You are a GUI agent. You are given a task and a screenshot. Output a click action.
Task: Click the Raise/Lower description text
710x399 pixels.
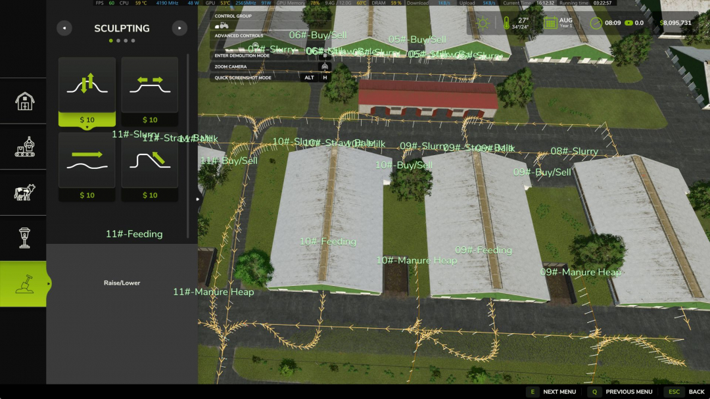click(x=122, y=283)
